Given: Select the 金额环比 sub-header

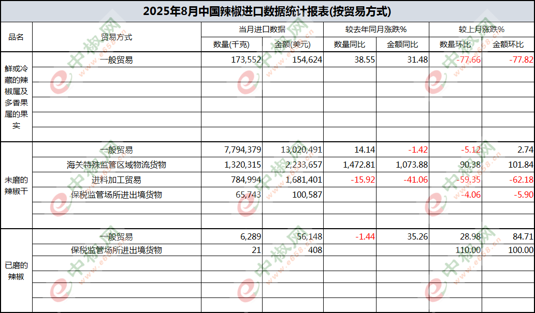Looking at the screenshot, I should (508, 44).
